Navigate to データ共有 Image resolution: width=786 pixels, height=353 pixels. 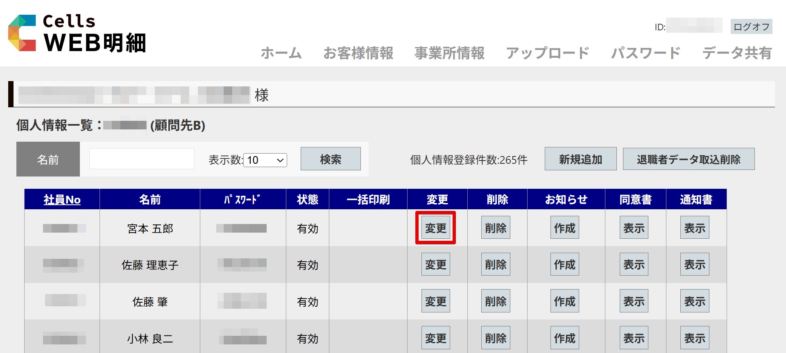tap(737, 53)
